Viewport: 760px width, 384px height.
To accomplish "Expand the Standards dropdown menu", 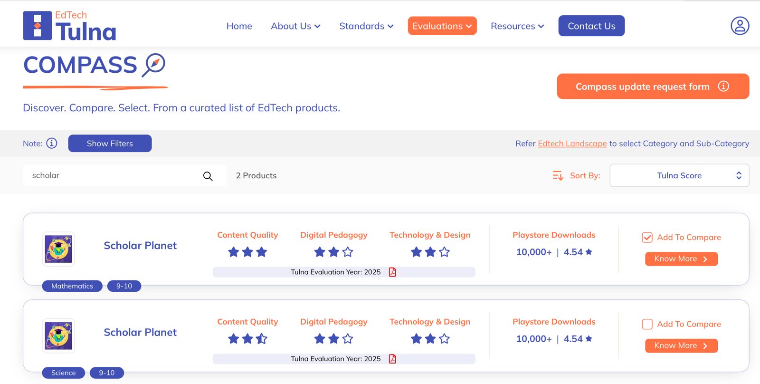I will click(366, 26).
